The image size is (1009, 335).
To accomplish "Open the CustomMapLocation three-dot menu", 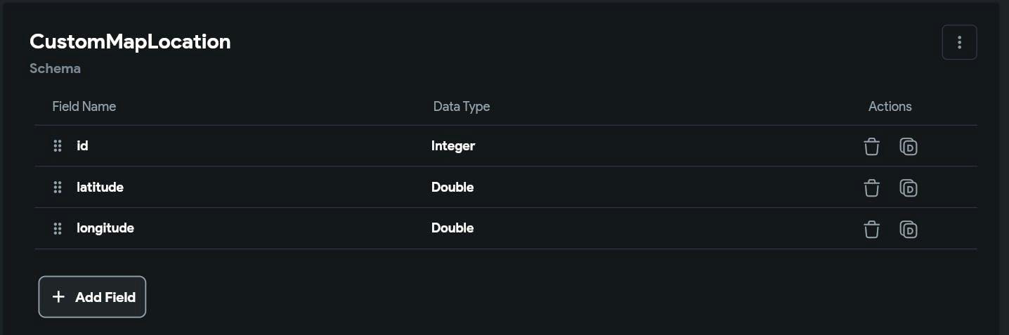I will coord(959,42).
